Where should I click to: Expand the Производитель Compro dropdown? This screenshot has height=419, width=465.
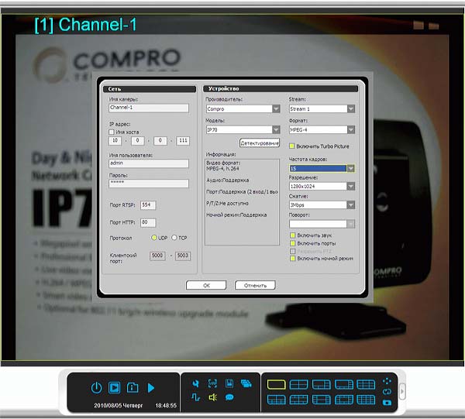tap(276, 108)
